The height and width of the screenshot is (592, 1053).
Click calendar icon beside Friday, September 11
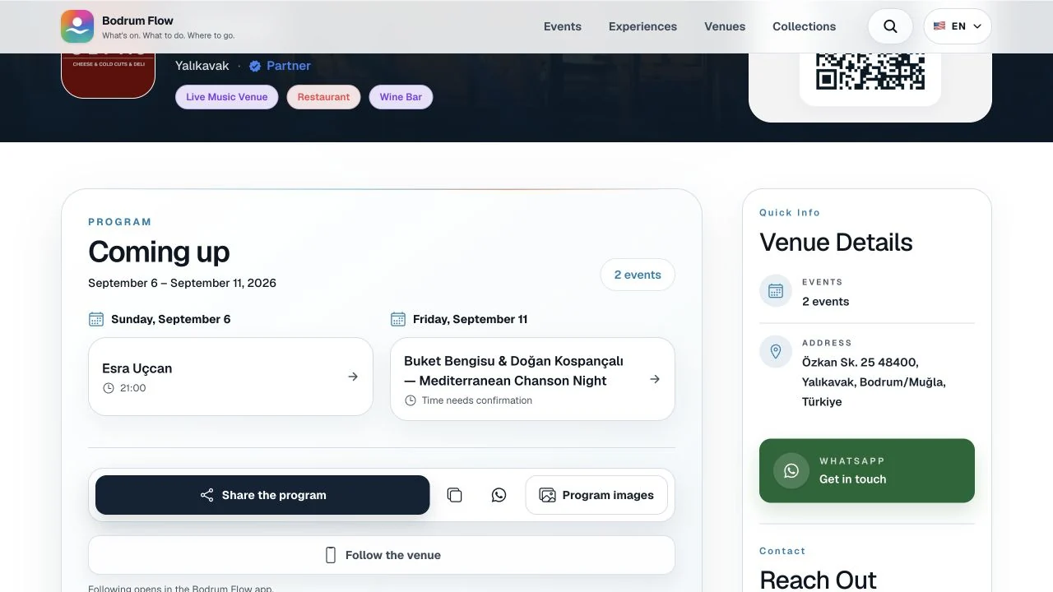pyautogui.click(x=398, y=319)
